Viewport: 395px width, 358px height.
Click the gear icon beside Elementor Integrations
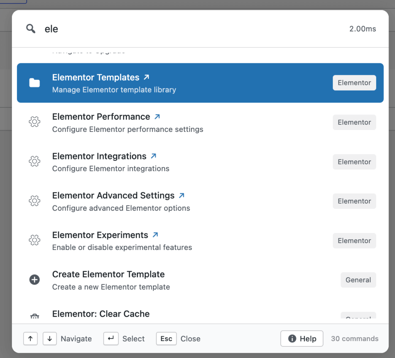coord(34,161)
